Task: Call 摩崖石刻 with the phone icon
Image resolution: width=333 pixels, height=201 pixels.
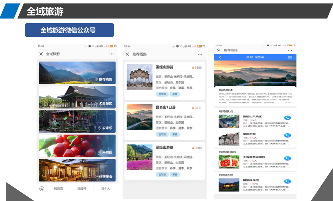Action: coord(287,135)
